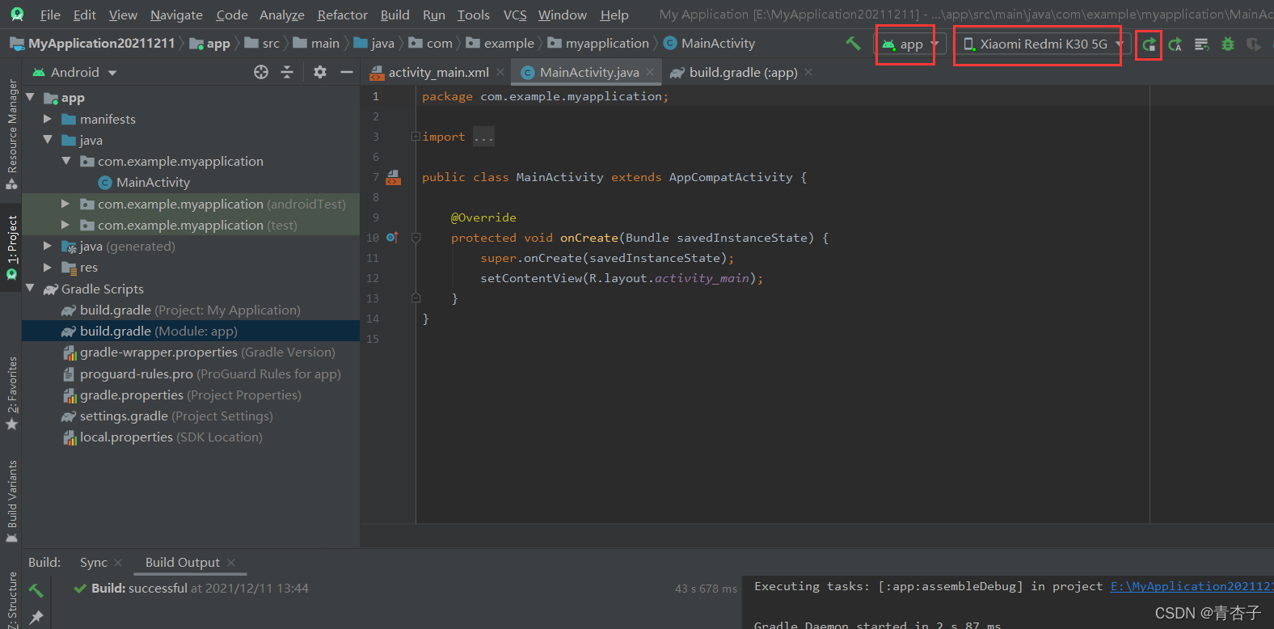Viewport: 1274px width, 629px height.
Task: Toggle the Z: Structure side panel
Action: tap(11, 600)
